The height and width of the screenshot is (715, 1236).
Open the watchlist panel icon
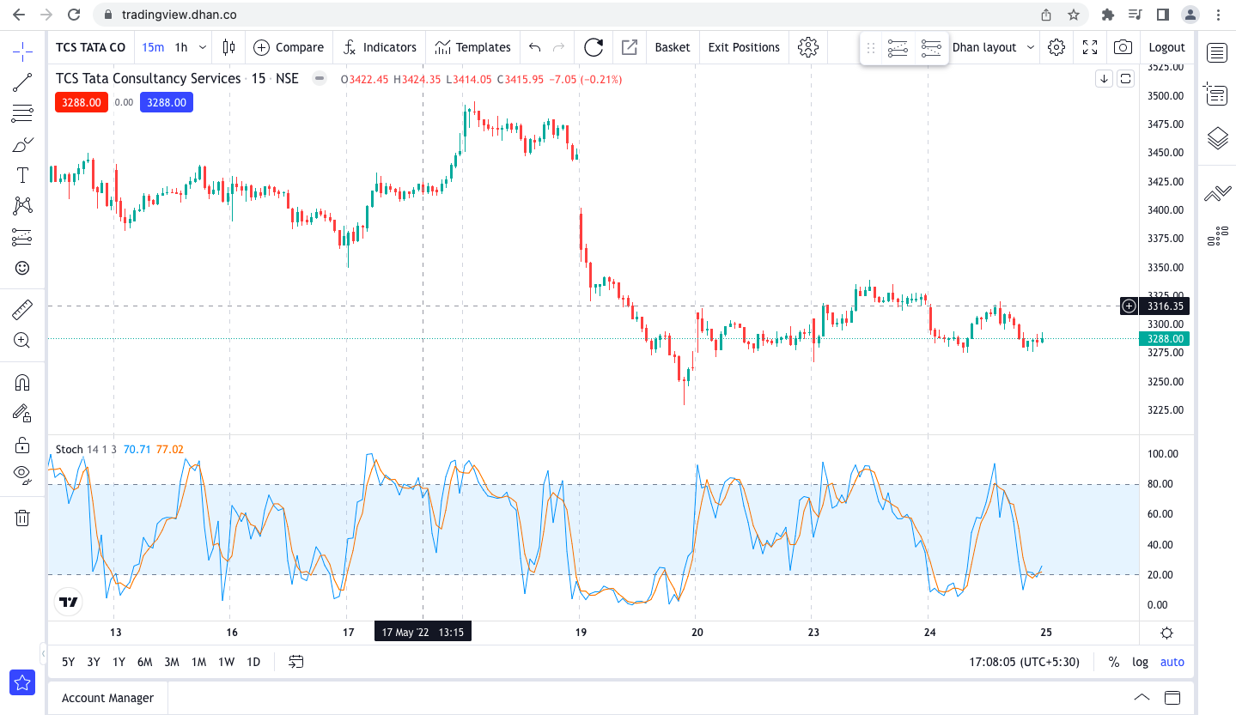1217,53
